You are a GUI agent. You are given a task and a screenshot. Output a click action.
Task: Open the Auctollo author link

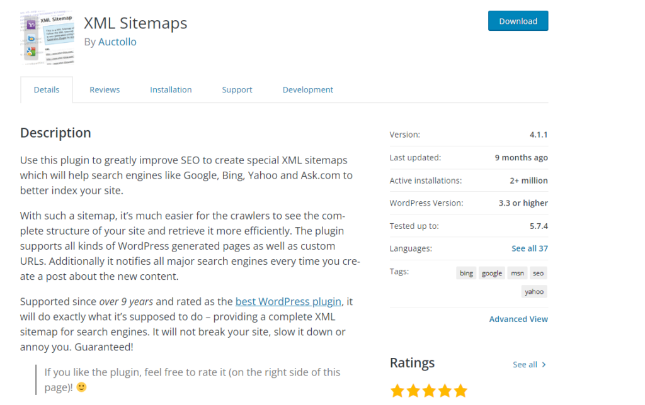[117, 42]
